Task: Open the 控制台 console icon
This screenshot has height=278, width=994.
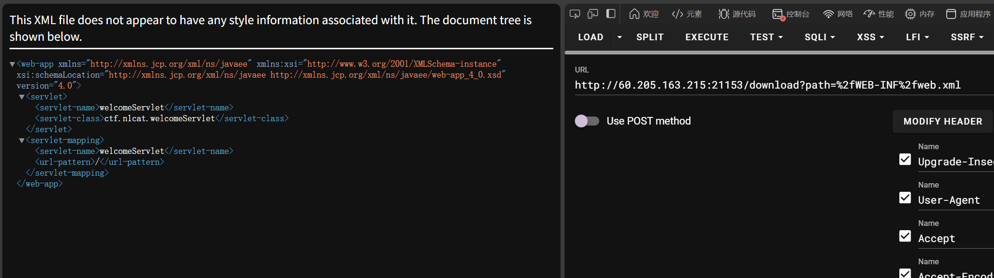Action: [x=778, y=14]
